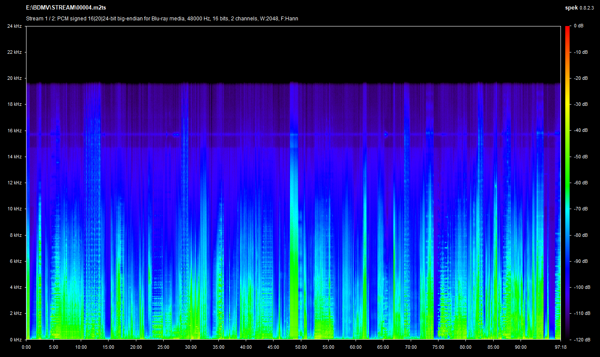Click the 25:00 time axis marker
This screenshot has width=600, height=357.
[x=163, y=347]
